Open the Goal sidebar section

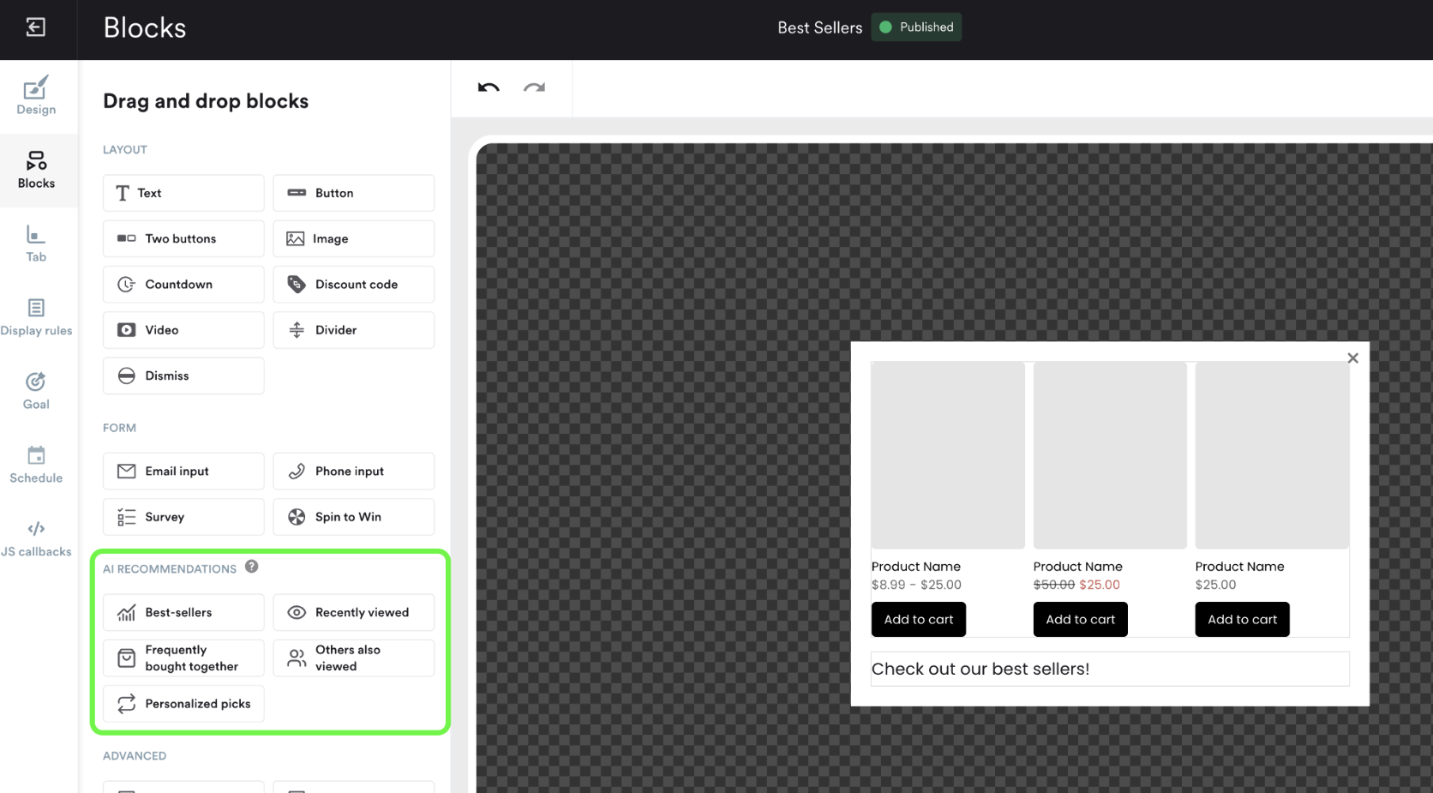click(36, 391)
